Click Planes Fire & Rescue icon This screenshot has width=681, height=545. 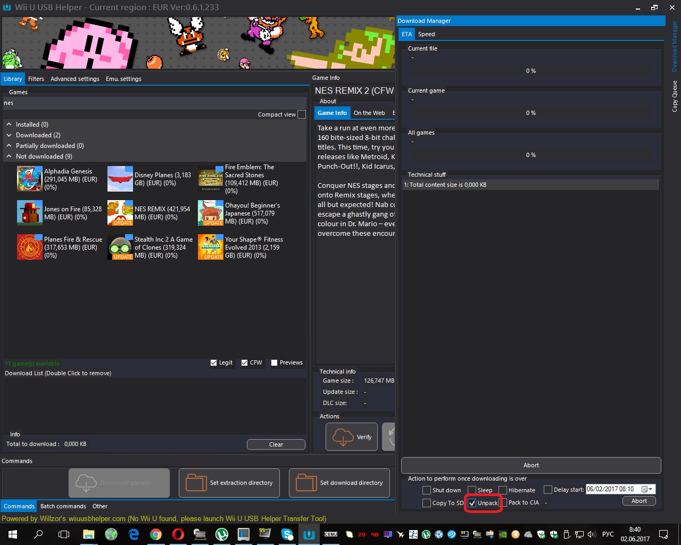click(30, 247)
